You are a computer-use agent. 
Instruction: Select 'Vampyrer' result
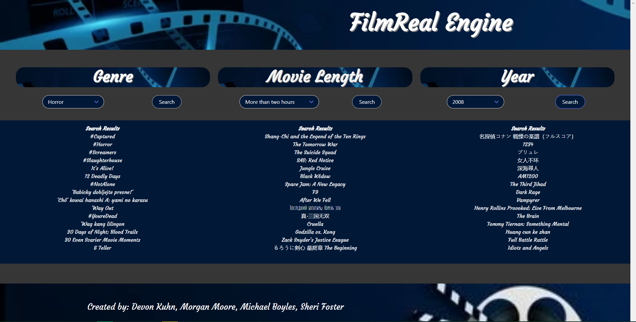(x=528, y=200)
